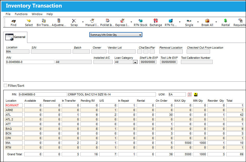Click the Location field containing MIA

tap(18, 51)
